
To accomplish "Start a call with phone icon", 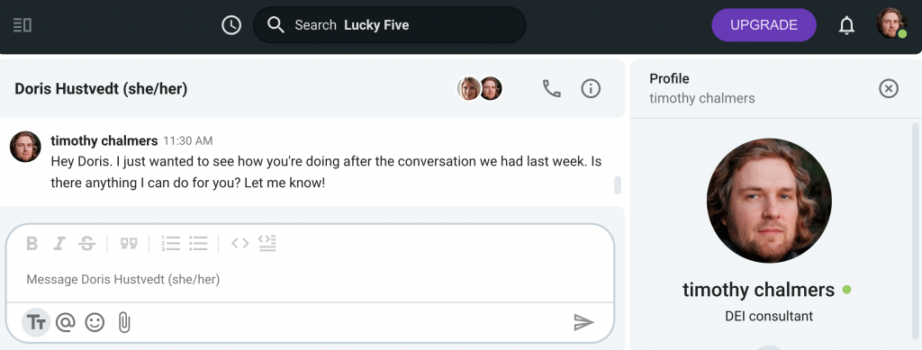I will coord(551,89).
